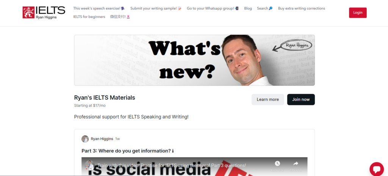Image resolution: width=388 pixels, height=176 pixels.
Task: Click the magnifier icon beside Search
Action: (271, 8)
